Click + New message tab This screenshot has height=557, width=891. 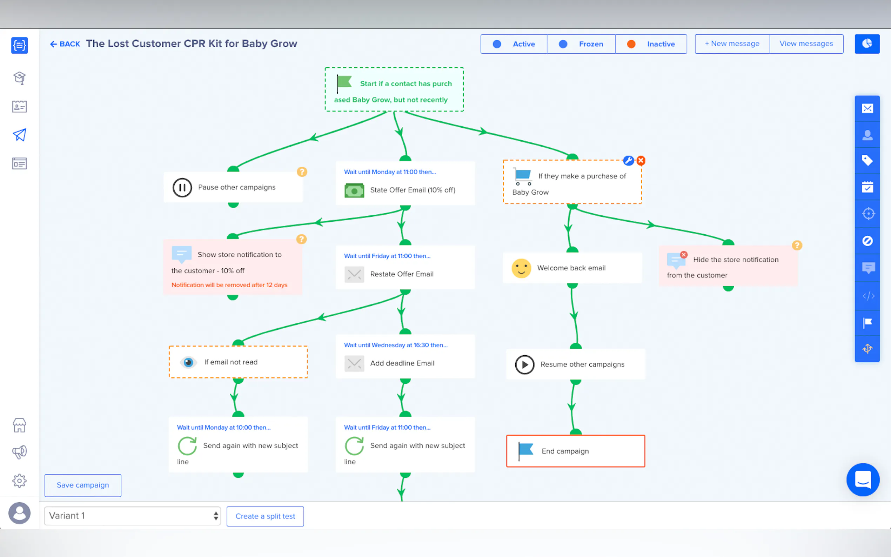(732, 44)
